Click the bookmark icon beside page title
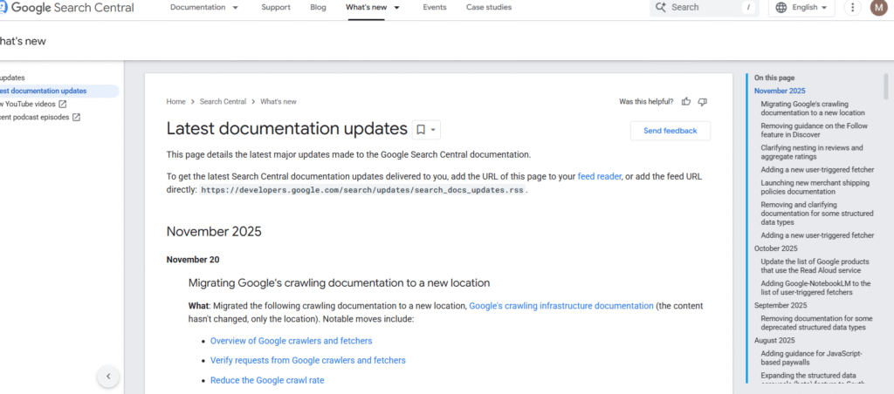The image size is (894, 394). 421,130
